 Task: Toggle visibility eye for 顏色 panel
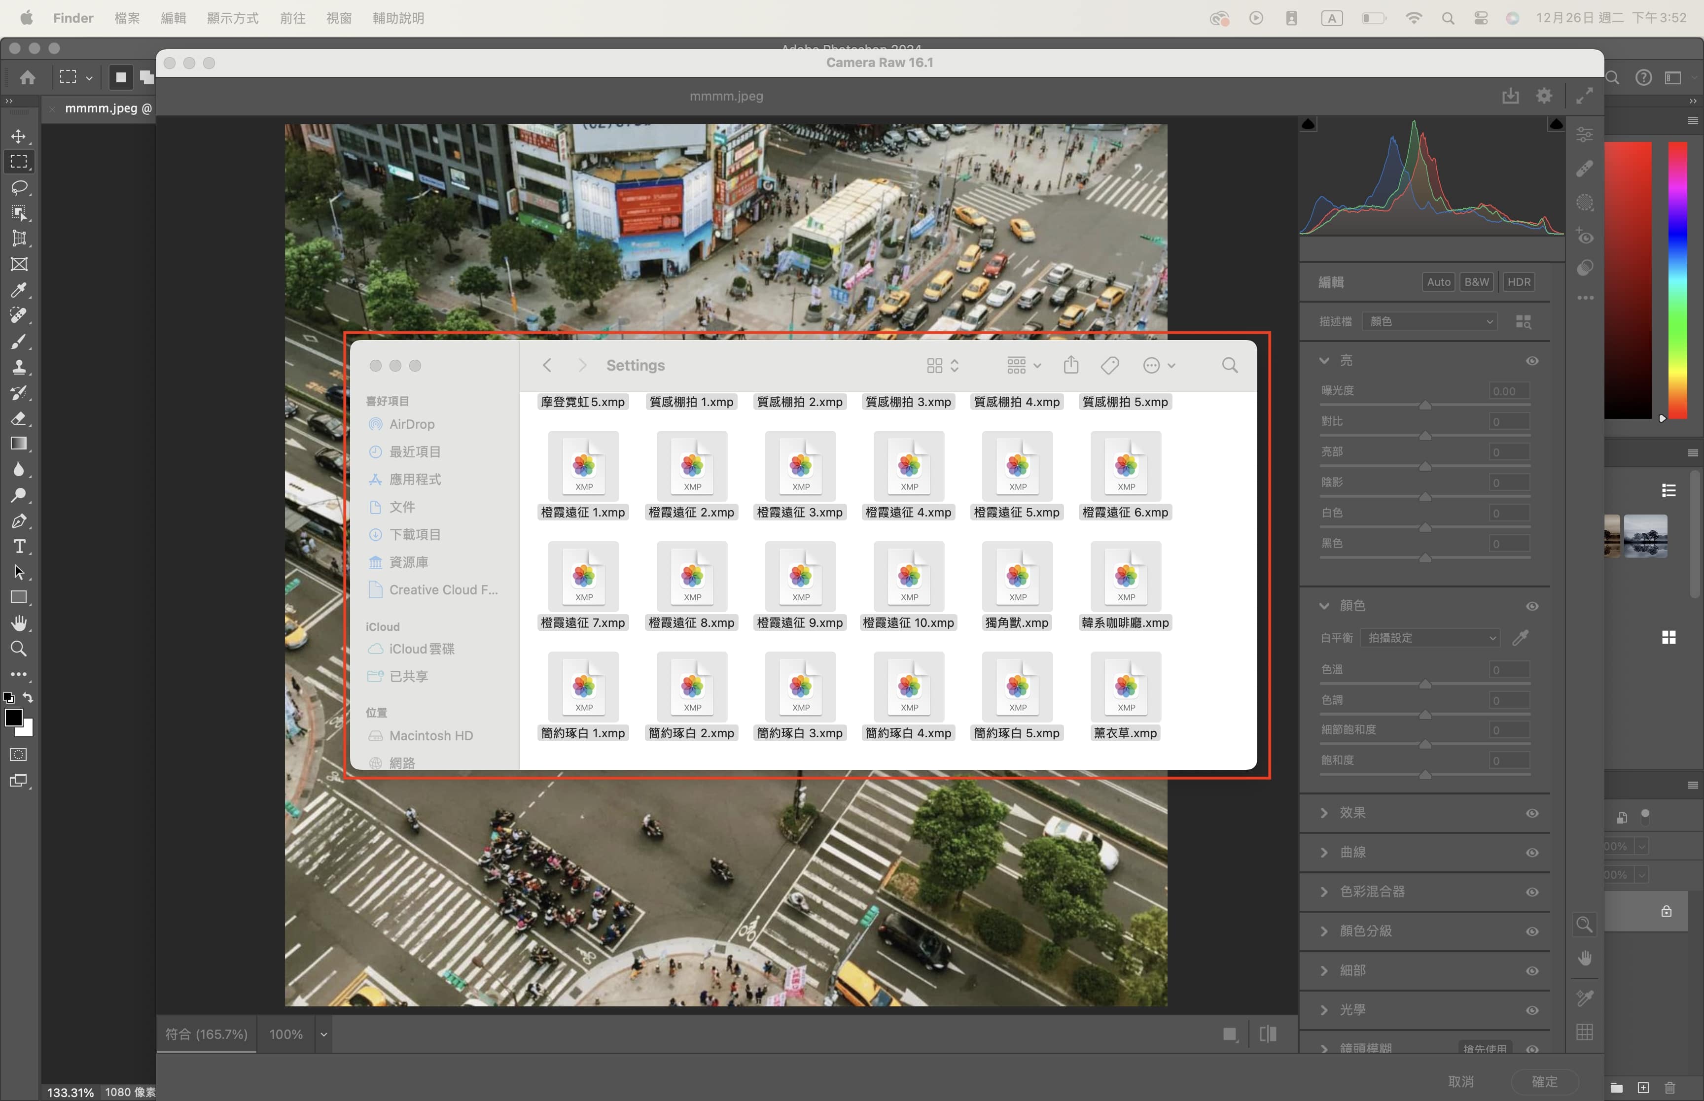[x=1531, y=606]
